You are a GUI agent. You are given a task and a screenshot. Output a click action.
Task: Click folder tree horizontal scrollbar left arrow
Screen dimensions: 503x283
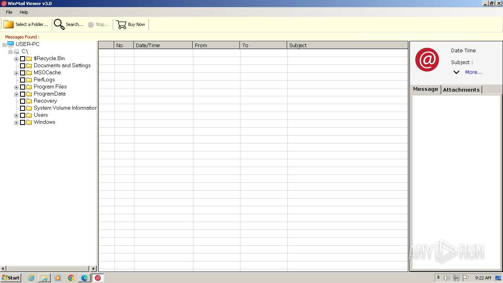pos(3,269)
